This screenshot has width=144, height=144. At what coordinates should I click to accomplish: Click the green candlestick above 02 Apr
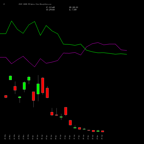pos(38,89)
